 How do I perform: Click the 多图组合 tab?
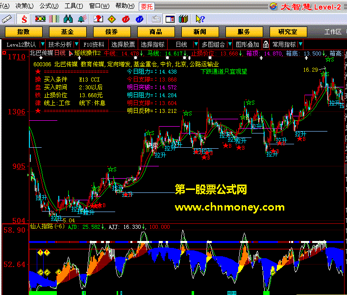click(213, 45)
